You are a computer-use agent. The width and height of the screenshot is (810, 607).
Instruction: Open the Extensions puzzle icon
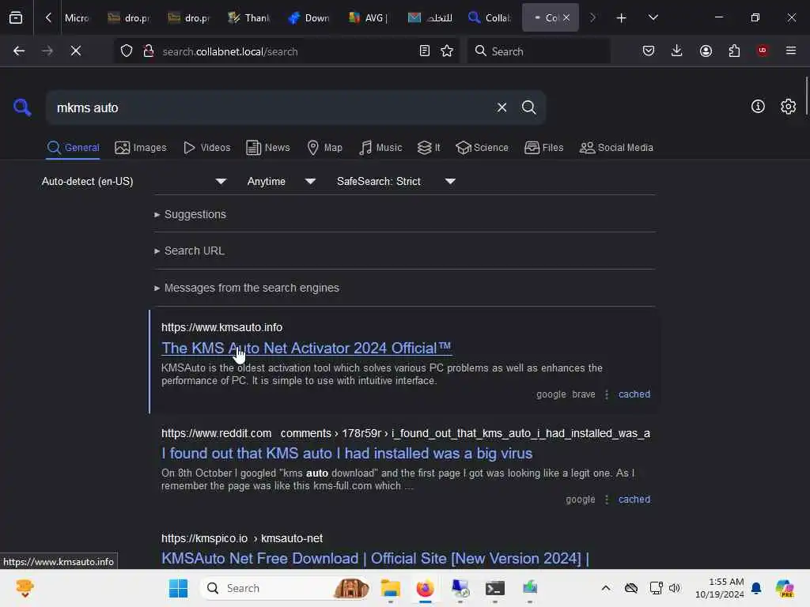734,51
